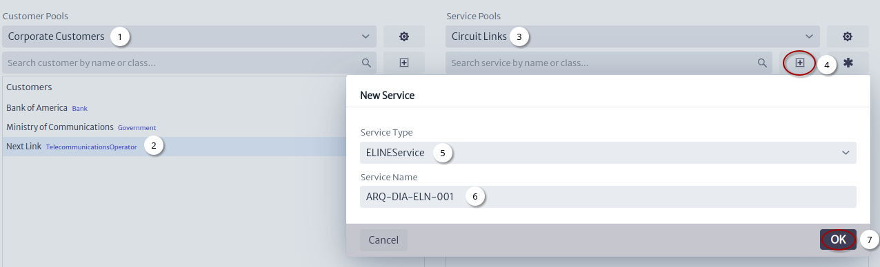Click the service search field
Screen dimensions: 880x267
(x=609, y=63)
